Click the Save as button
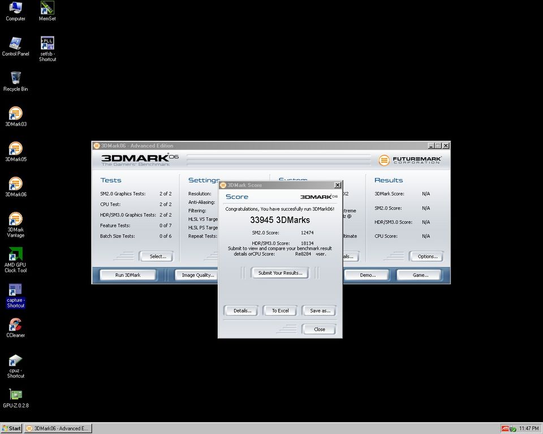Image resolution: width=543 pixels, height=434 pixels. (x=320, y=310)
